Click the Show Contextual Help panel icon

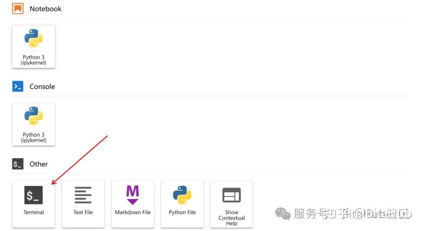(x=231, y=195)
